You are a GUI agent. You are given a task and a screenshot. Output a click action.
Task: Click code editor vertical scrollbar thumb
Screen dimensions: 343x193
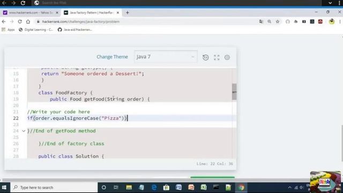click(234, 92)
